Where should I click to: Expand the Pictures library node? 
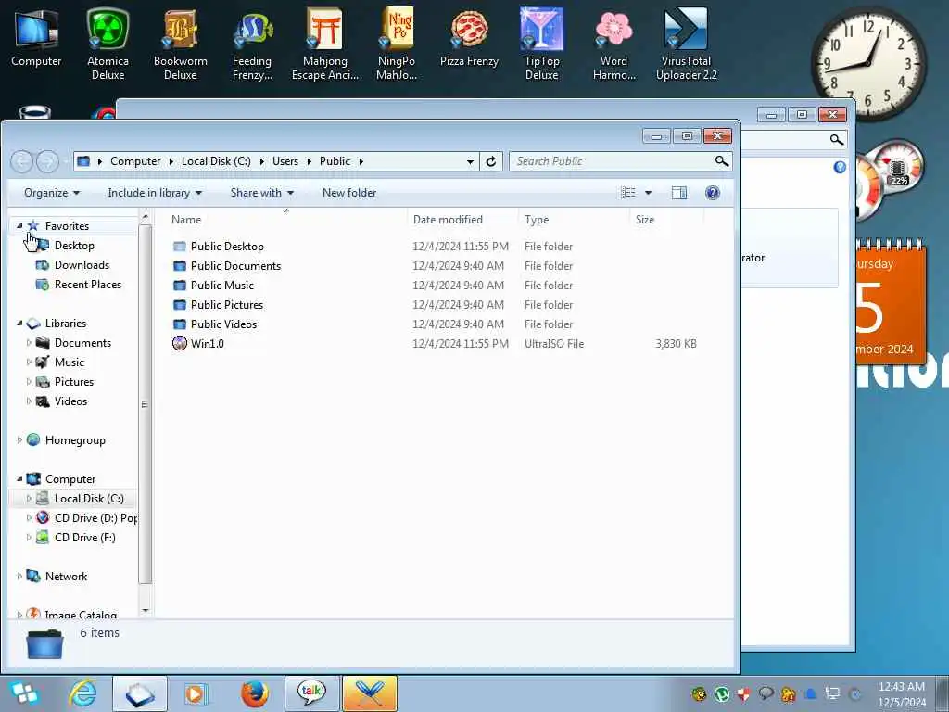29,381
